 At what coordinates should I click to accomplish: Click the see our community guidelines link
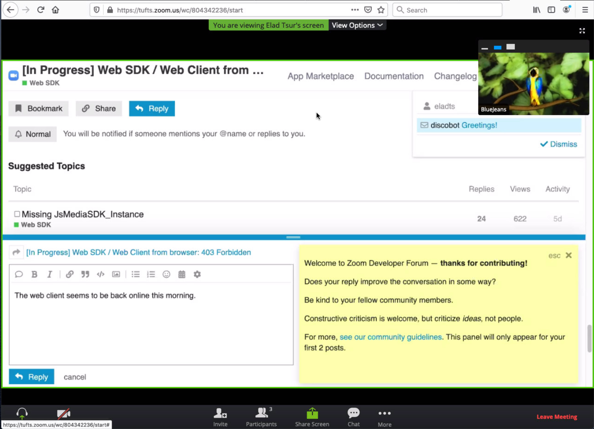tap(391, 337)
